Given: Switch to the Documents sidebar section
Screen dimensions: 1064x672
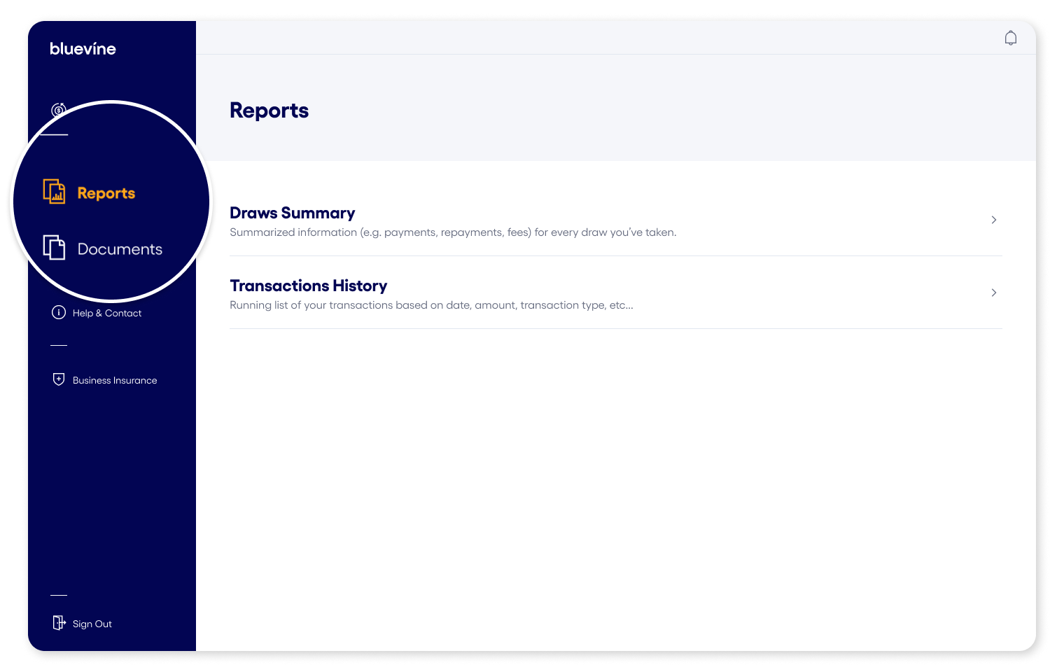Looking at the screenshot, I should [x=120, y=248].
